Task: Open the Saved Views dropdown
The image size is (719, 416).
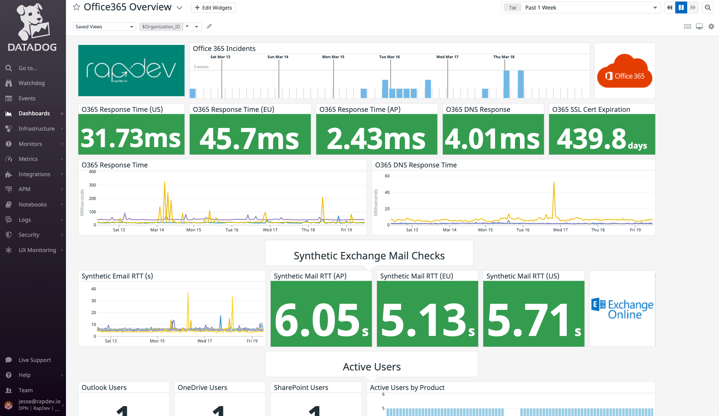Action: click(104, 26)
